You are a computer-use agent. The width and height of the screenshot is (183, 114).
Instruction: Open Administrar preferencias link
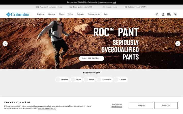pyautogui.click(x=117, y=105)
